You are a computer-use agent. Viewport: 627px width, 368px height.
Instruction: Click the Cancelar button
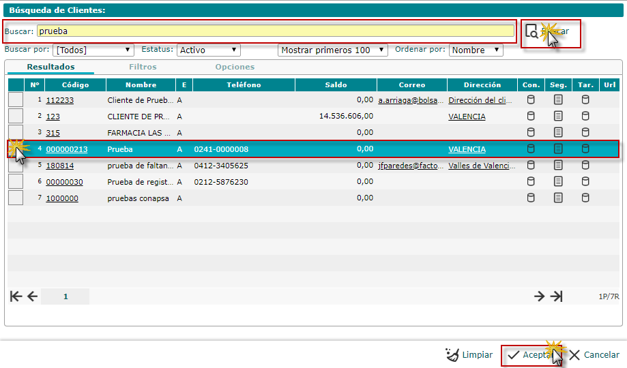[x=594, y=355]
